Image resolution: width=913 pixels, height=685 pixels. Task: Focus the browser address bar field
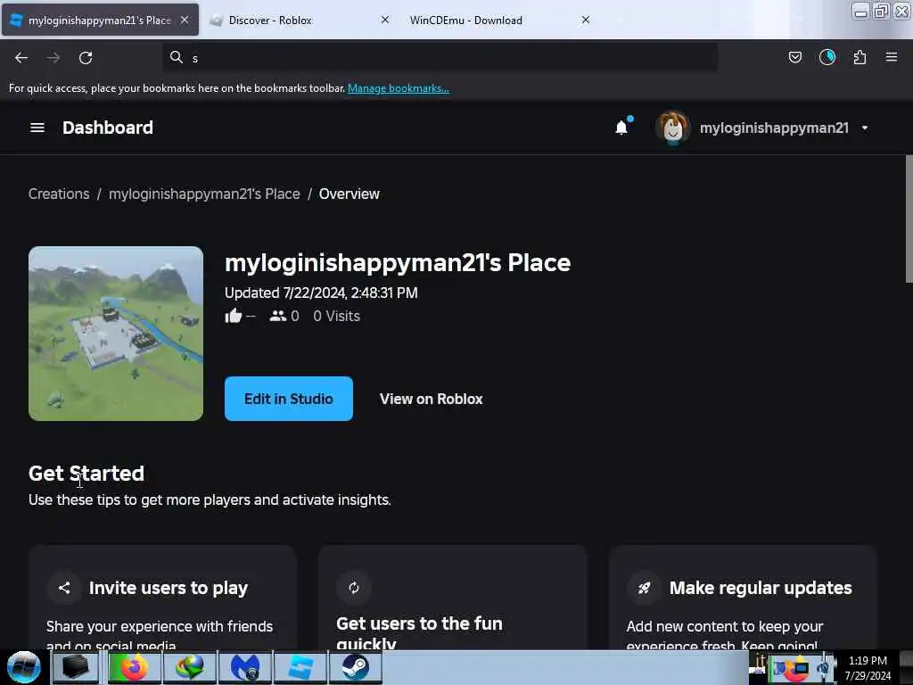tap(440, 58)
